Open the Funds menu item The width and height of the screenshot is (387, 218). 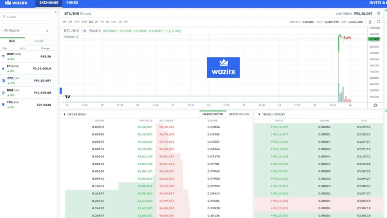(72, 3)
